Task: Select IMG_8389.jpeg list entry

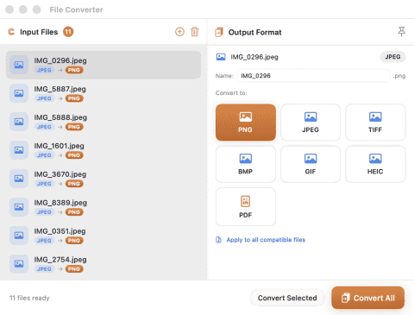Action: [103, 207]
